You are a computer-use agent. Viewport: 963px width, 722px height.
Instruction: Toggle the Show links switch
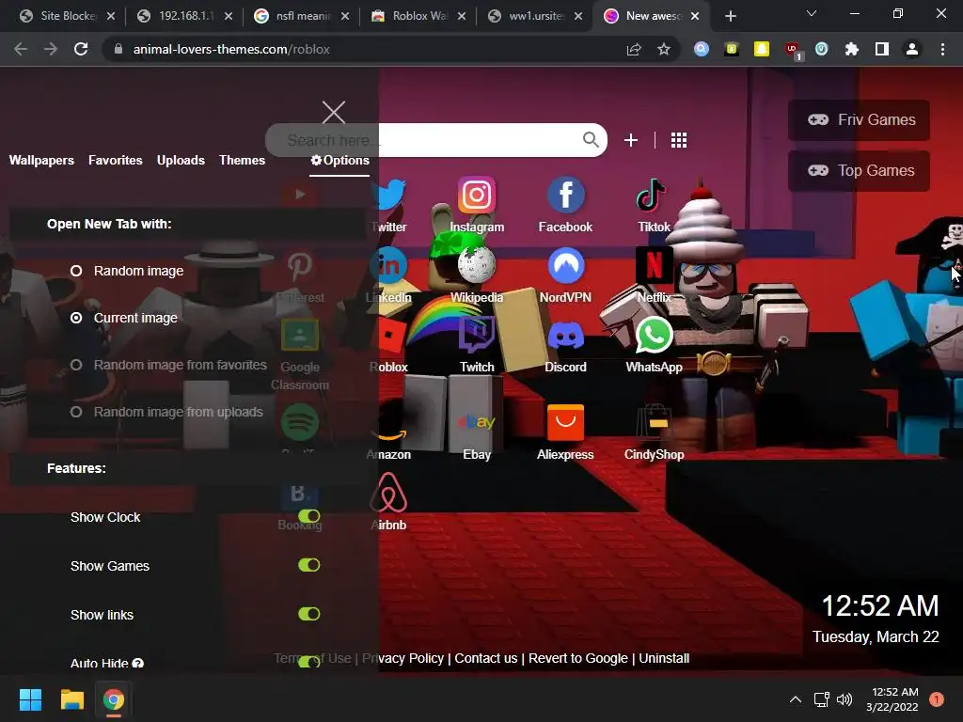[x=308, y=614]
